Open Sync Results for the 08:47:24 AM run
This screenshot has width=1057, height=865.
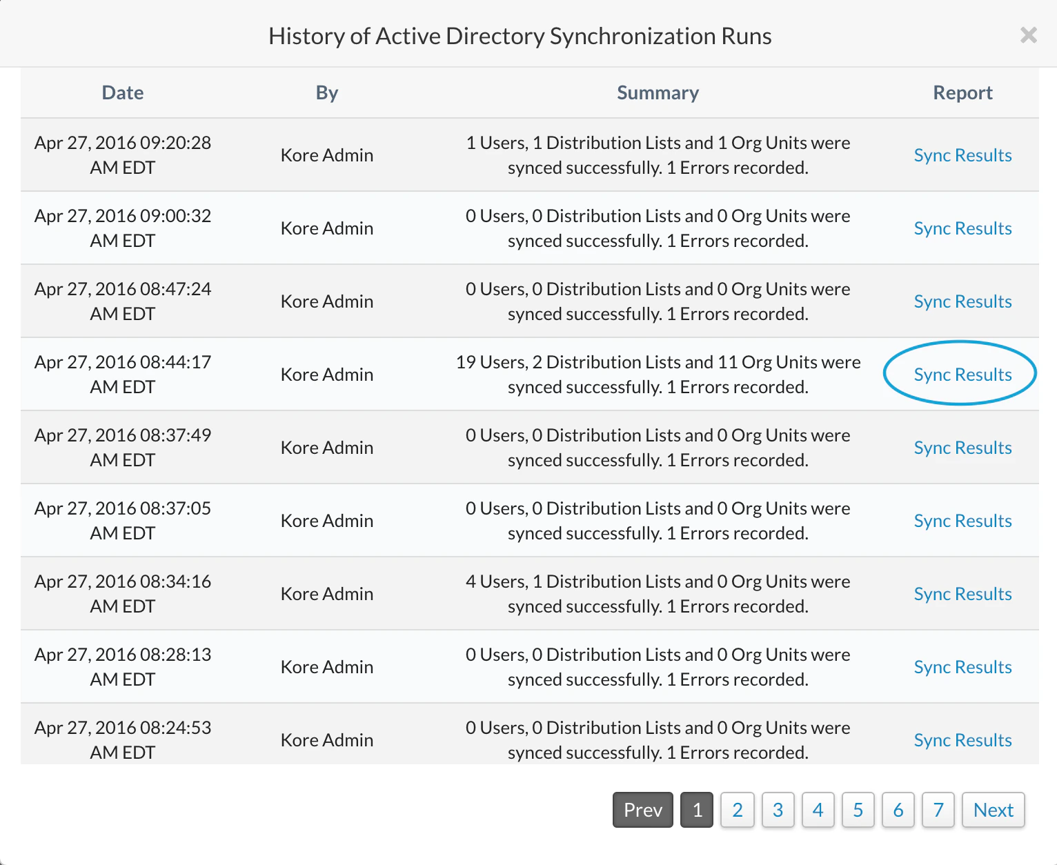click(x=962, y=301)
